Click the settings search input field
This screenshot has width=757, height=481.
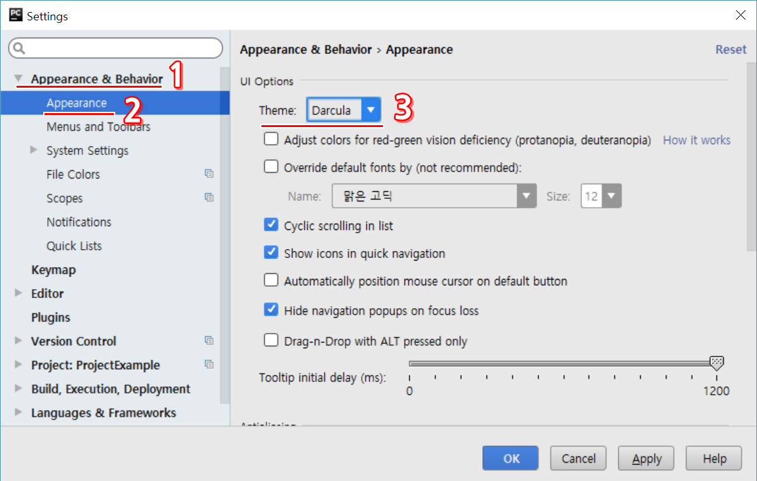(121, 48)
